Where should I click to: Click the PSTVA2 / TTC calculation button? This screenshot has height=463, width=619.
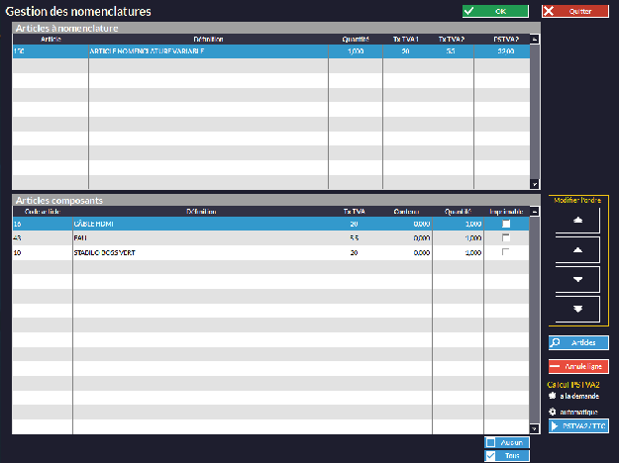point(578,426)
